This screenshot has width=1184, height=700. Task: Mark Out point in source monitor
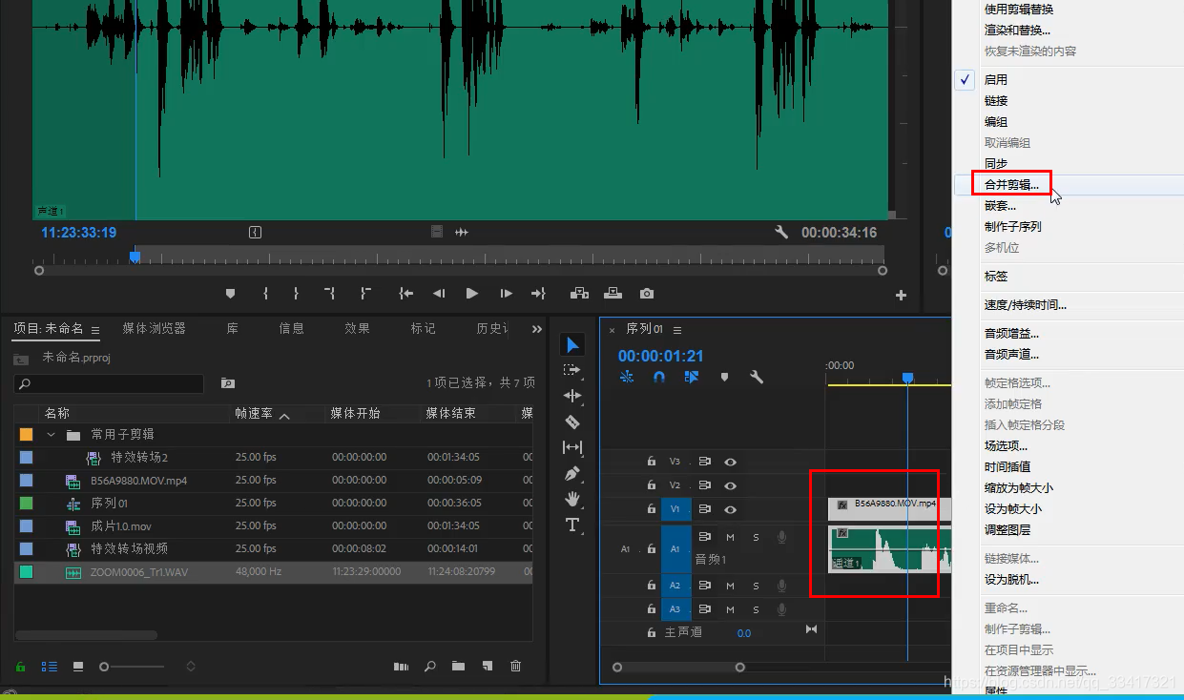[296, 294]
